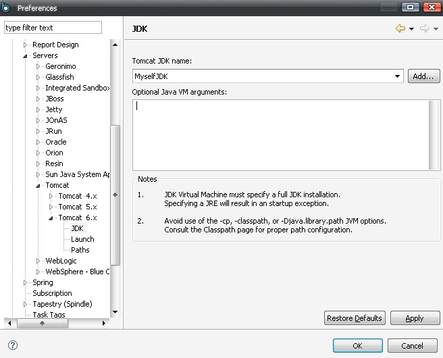Screen dimensions: 443x358
Task: Expand the Oracle node
Action: coord(38,142)
